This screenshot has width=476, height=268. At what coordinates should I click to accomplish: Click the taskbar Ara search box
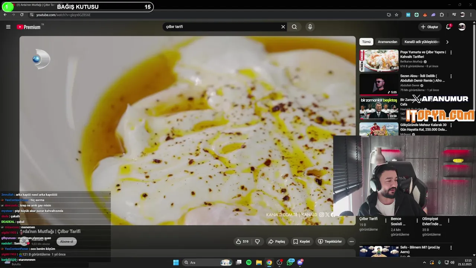(208, 262)
